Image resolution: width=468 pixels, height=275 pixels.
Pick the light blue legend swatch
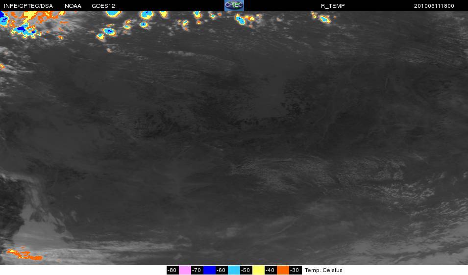point(234,270)
